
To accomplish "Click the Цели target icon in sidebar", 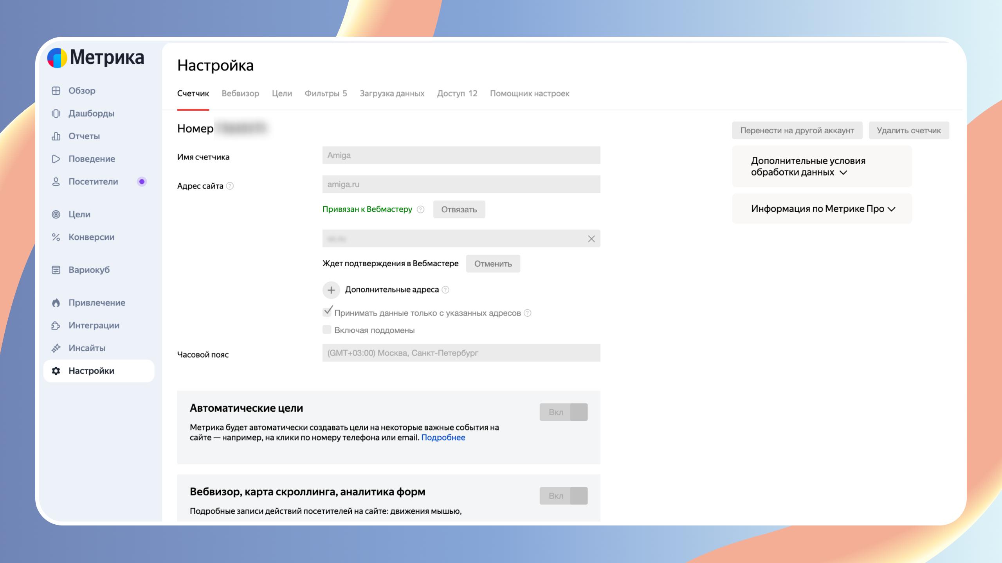I will pyautogui.click(x=56, y=214).
